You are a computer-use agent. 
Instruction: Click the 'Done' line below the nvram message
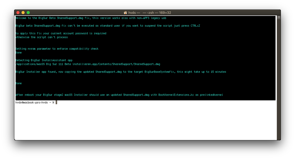click(x=19, y=53)
